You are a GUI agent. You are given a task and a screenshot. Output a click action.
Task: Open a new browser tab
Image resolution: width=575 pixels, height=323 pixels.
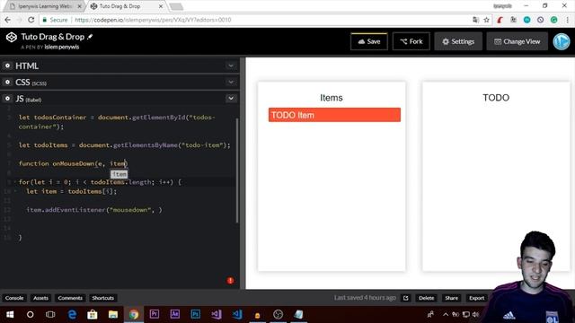[176, 6]
